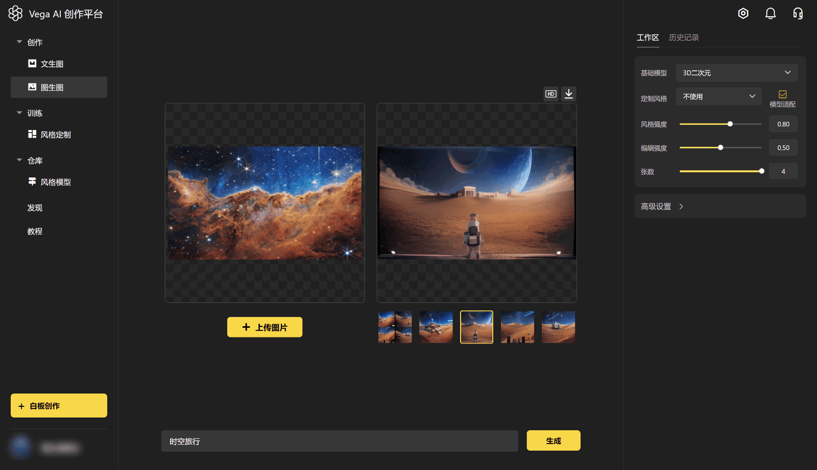Download the generated image
The width and height of the screenshot is (817, 470).
[x=569, y=94]
